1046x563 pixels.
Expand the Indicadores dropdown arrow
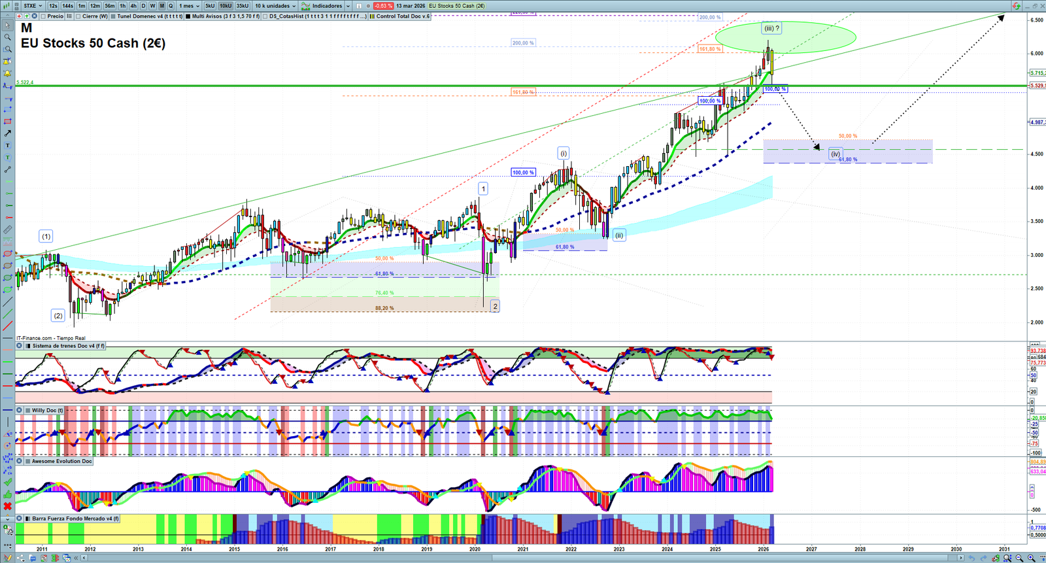coord(348,6)
